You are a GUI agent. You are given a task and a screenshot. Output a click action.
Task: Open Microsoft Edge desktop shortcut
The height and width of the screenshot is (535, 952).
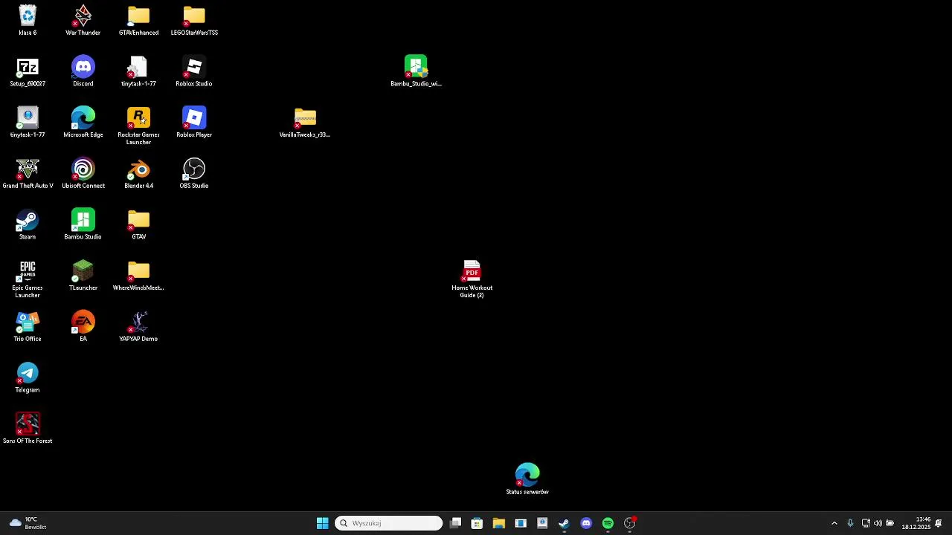coord(83,123)
